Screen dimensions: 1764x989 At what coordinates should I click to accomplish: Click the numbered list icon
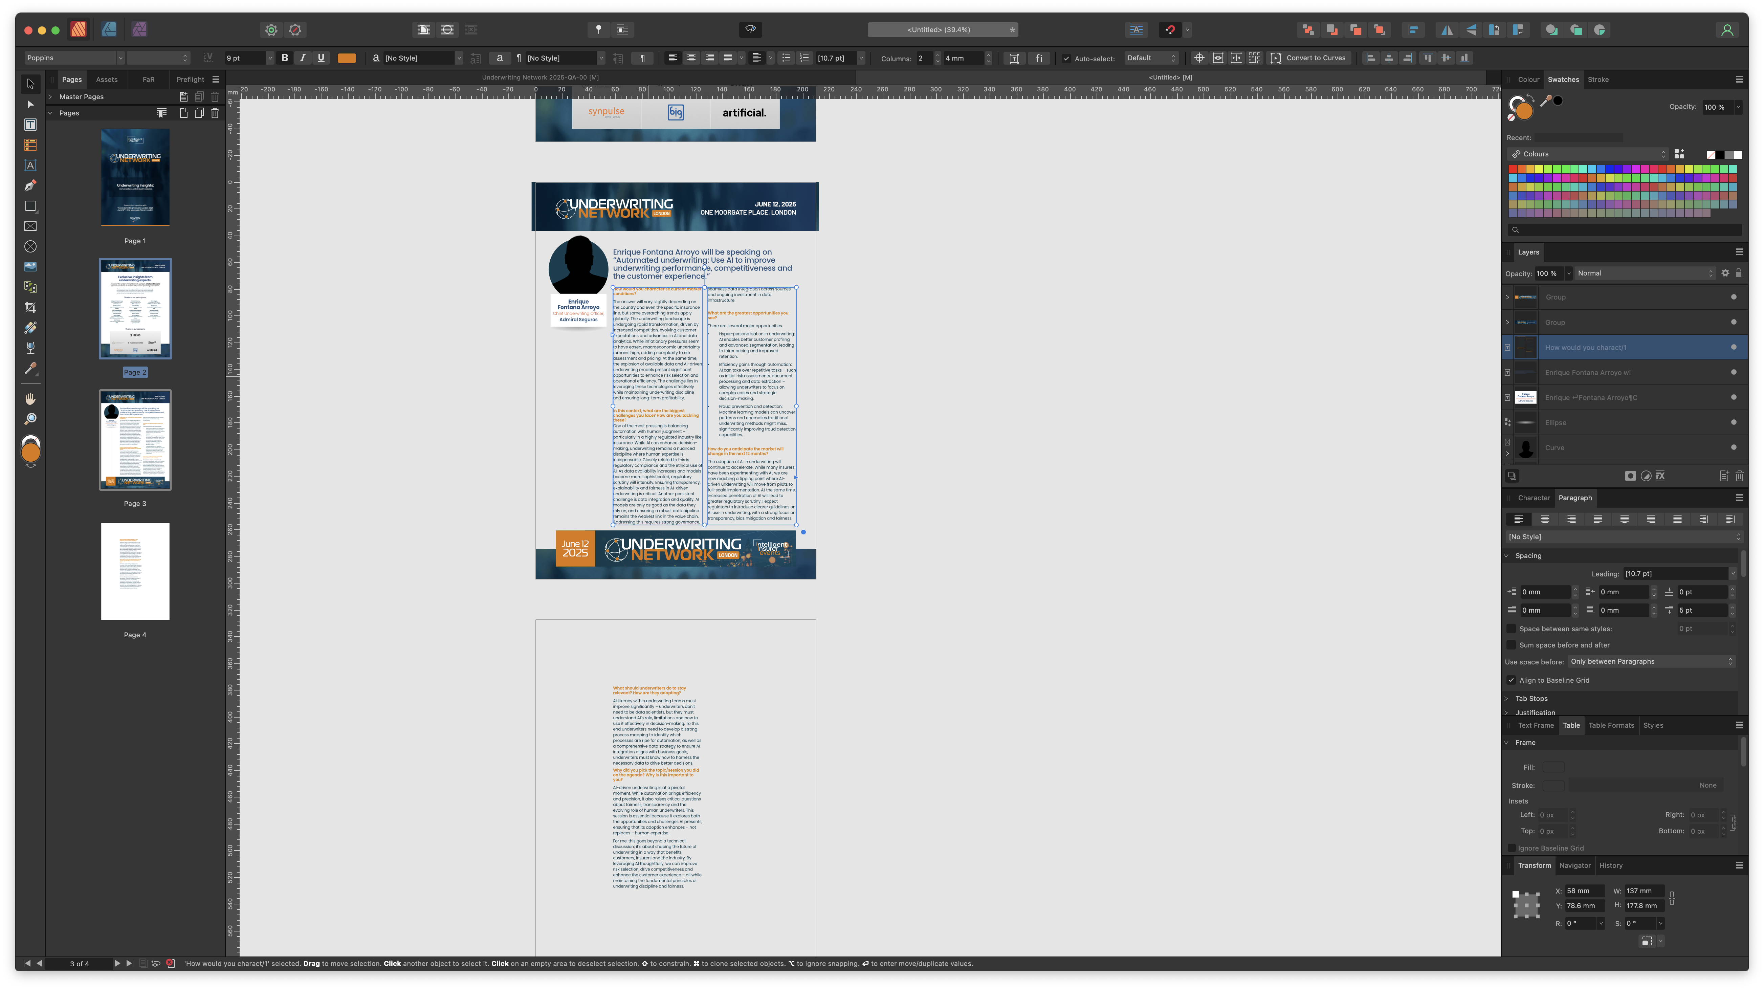pos(804,58)
